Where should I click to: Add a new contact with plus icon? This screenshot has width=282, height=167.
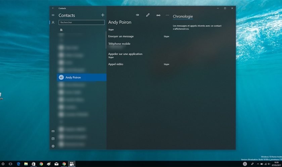tap(103, 15)
